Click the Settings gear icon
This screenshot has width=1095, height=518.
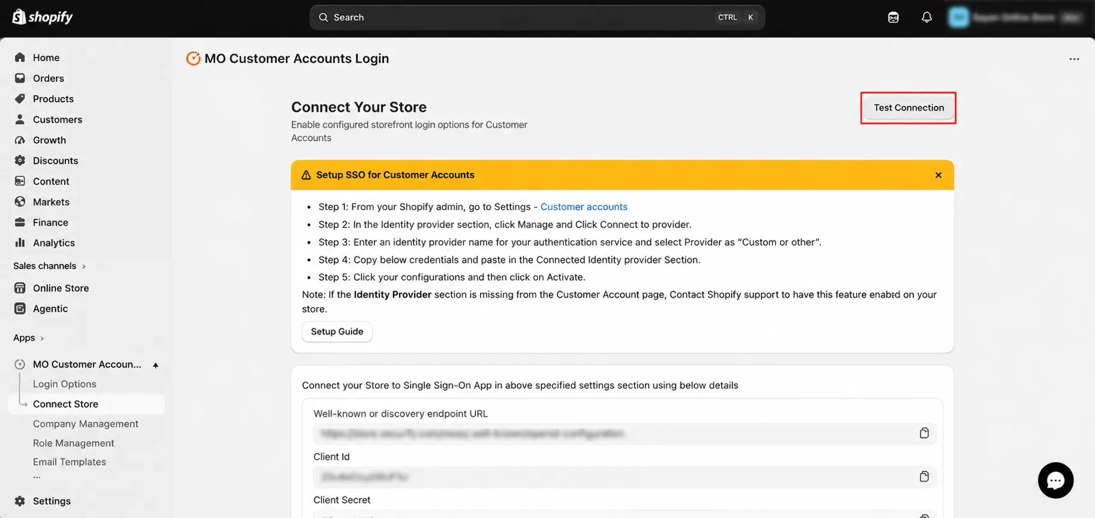point(20,501)
